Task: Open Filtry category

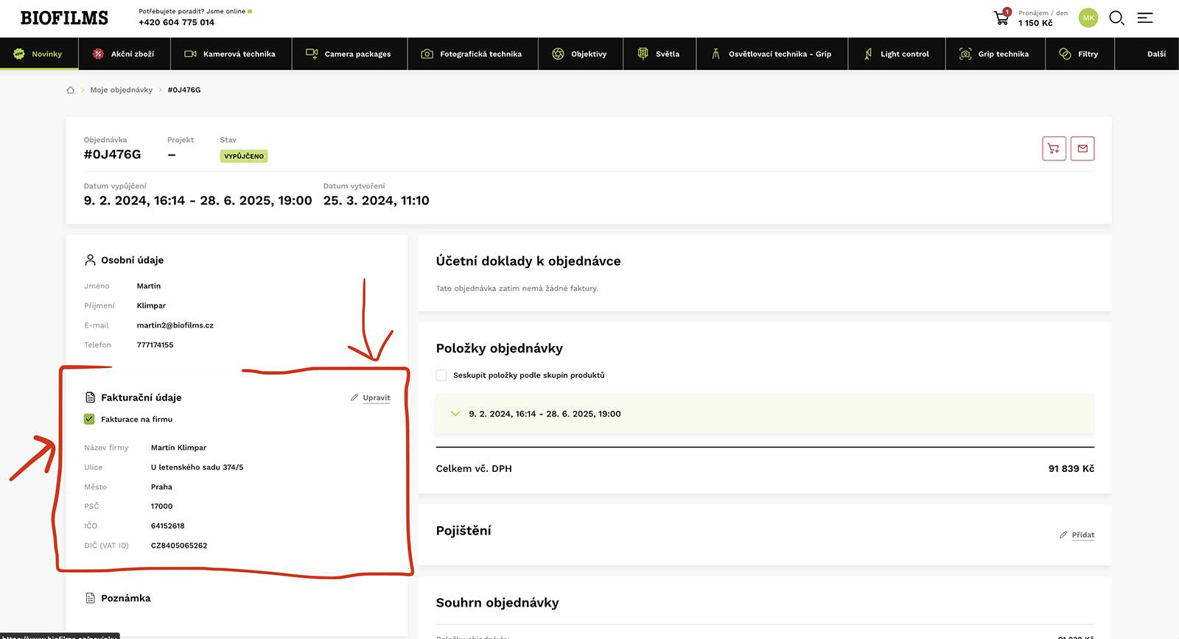Action: click(x=1080, y=54)
